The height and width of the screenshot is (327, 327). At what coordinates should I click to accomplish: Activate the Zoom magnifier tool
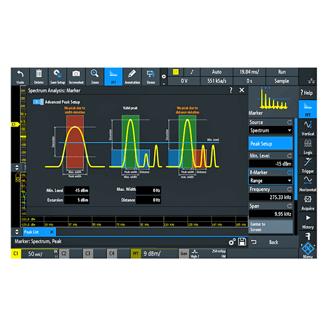(x=95, y=74)
